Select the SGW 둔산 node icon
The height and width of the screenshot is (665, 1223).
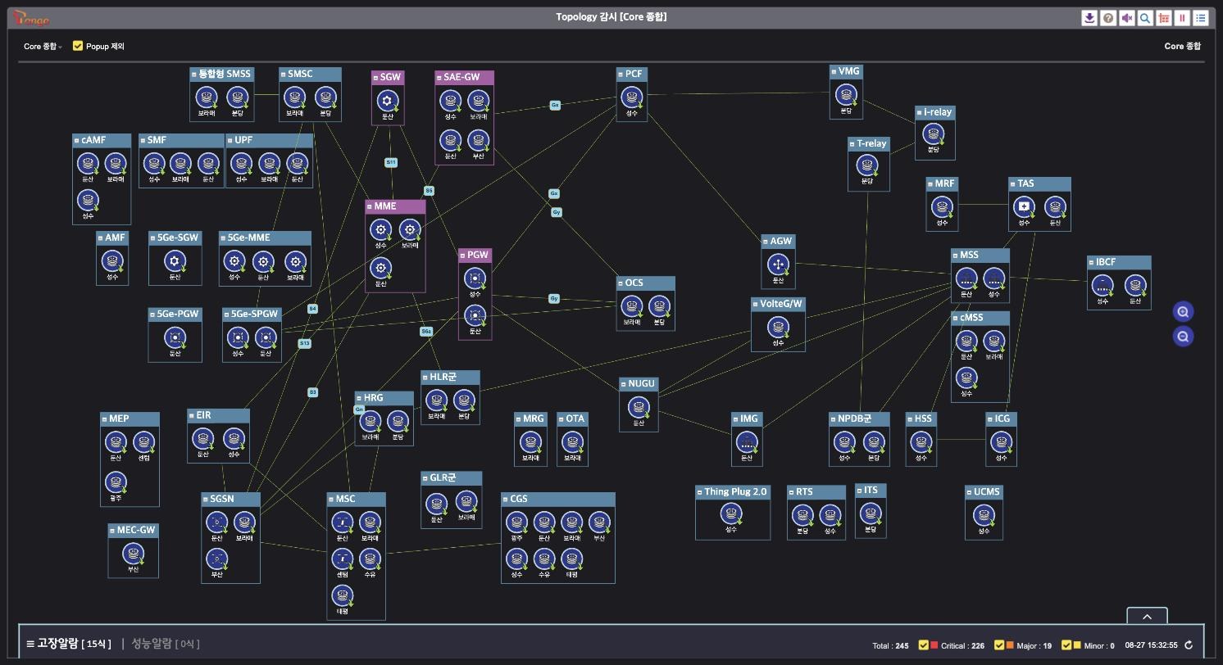point(388,100)
